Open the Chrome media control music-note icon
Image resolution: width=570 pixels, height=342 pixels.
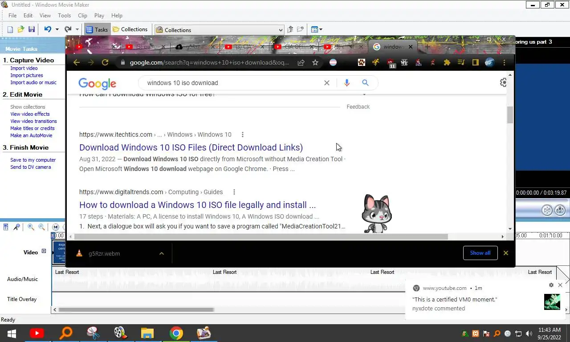pyautogui.click(x=461, y=62)
